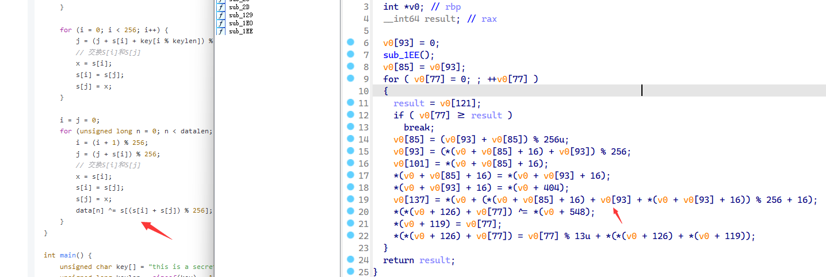Click the function icon beside sub_1E0

[221, 23]
